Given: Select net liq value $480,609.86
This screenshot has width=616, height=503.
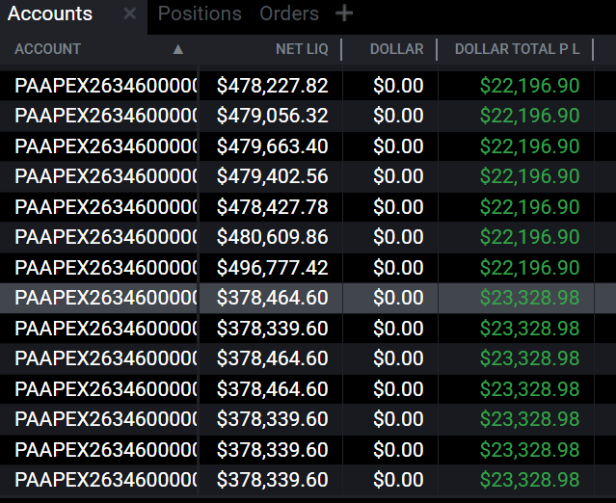Looking at the screenshot, I should pos(272,237).
